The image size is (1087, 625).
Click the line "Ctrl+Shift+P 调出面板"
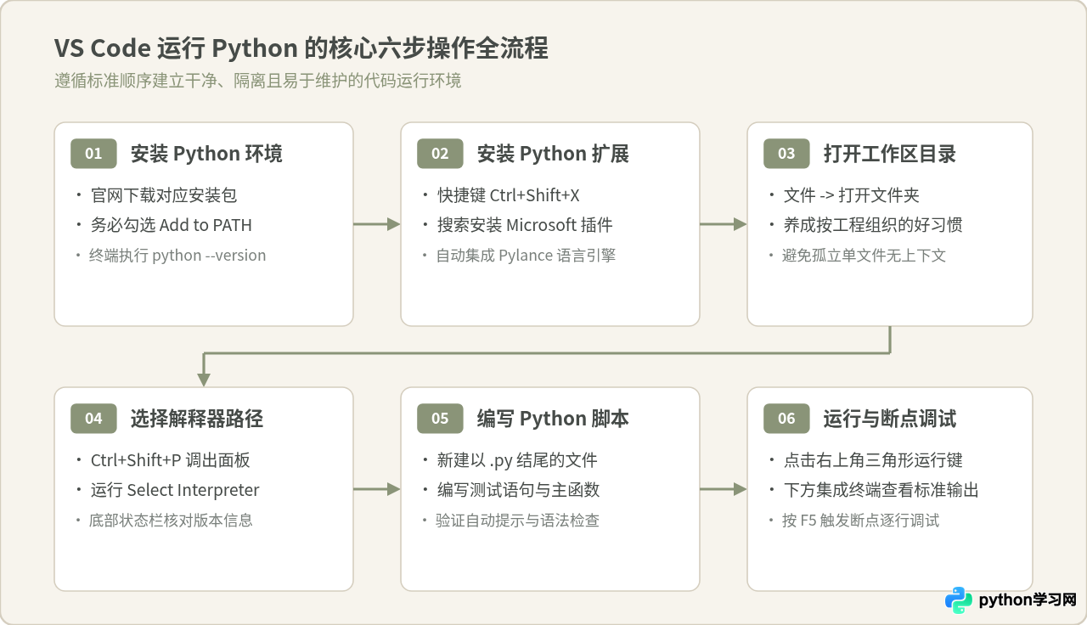coord(171,460)
